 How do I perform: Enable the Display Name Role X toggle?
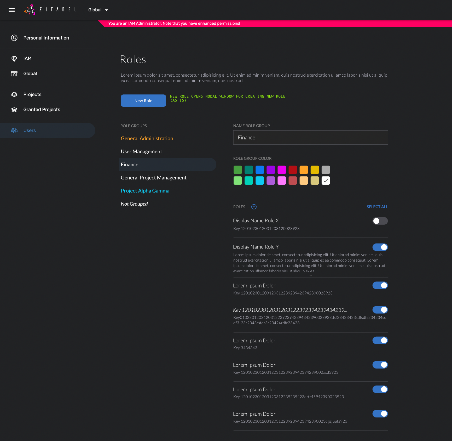380,221
